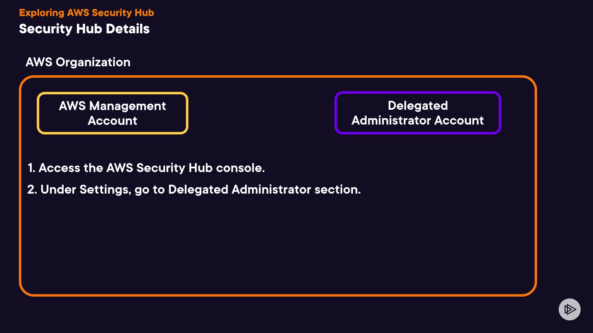Click the Pluralsight play logo icon
The height and width of the screenshot is (333, 593).
[570, 309]
